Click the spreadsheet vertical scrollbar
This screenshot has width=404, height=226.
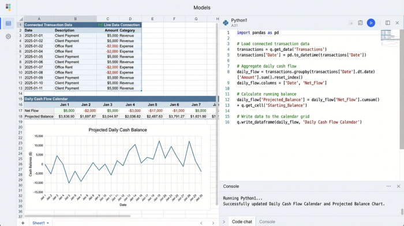pyautogui.click(x=217, y=114)
